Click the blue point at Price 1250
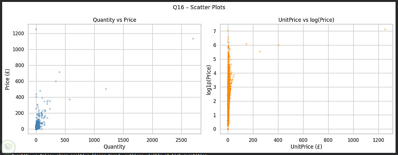Screen dimensions: 398x155 click(x=36, y=29)
